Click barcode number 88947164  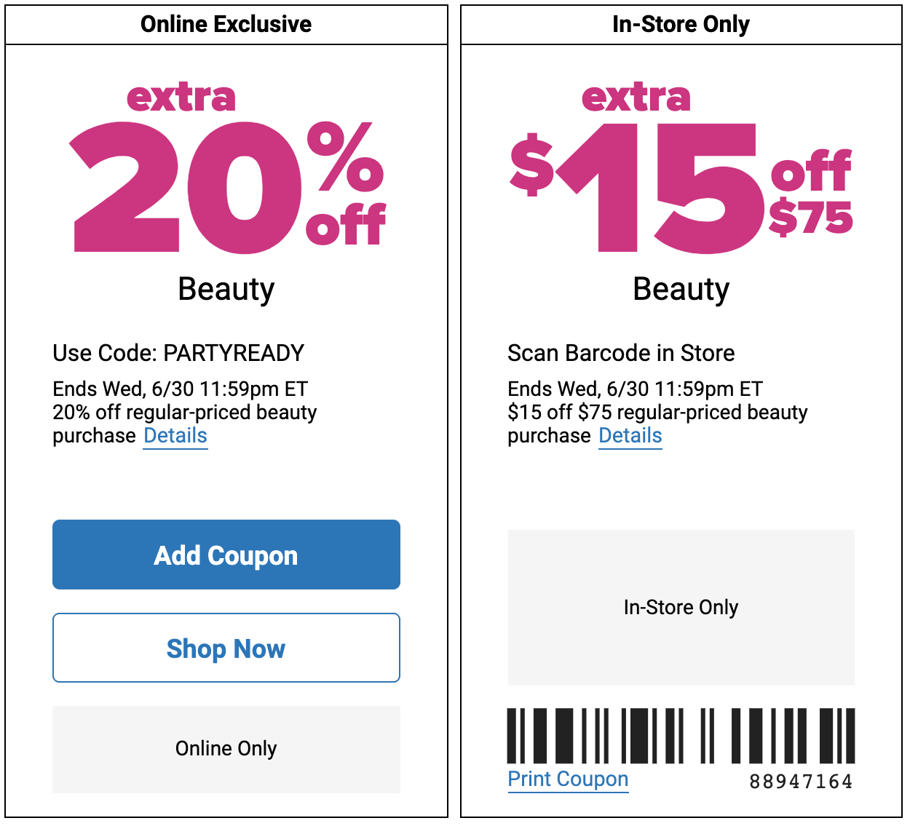(801, 782)
